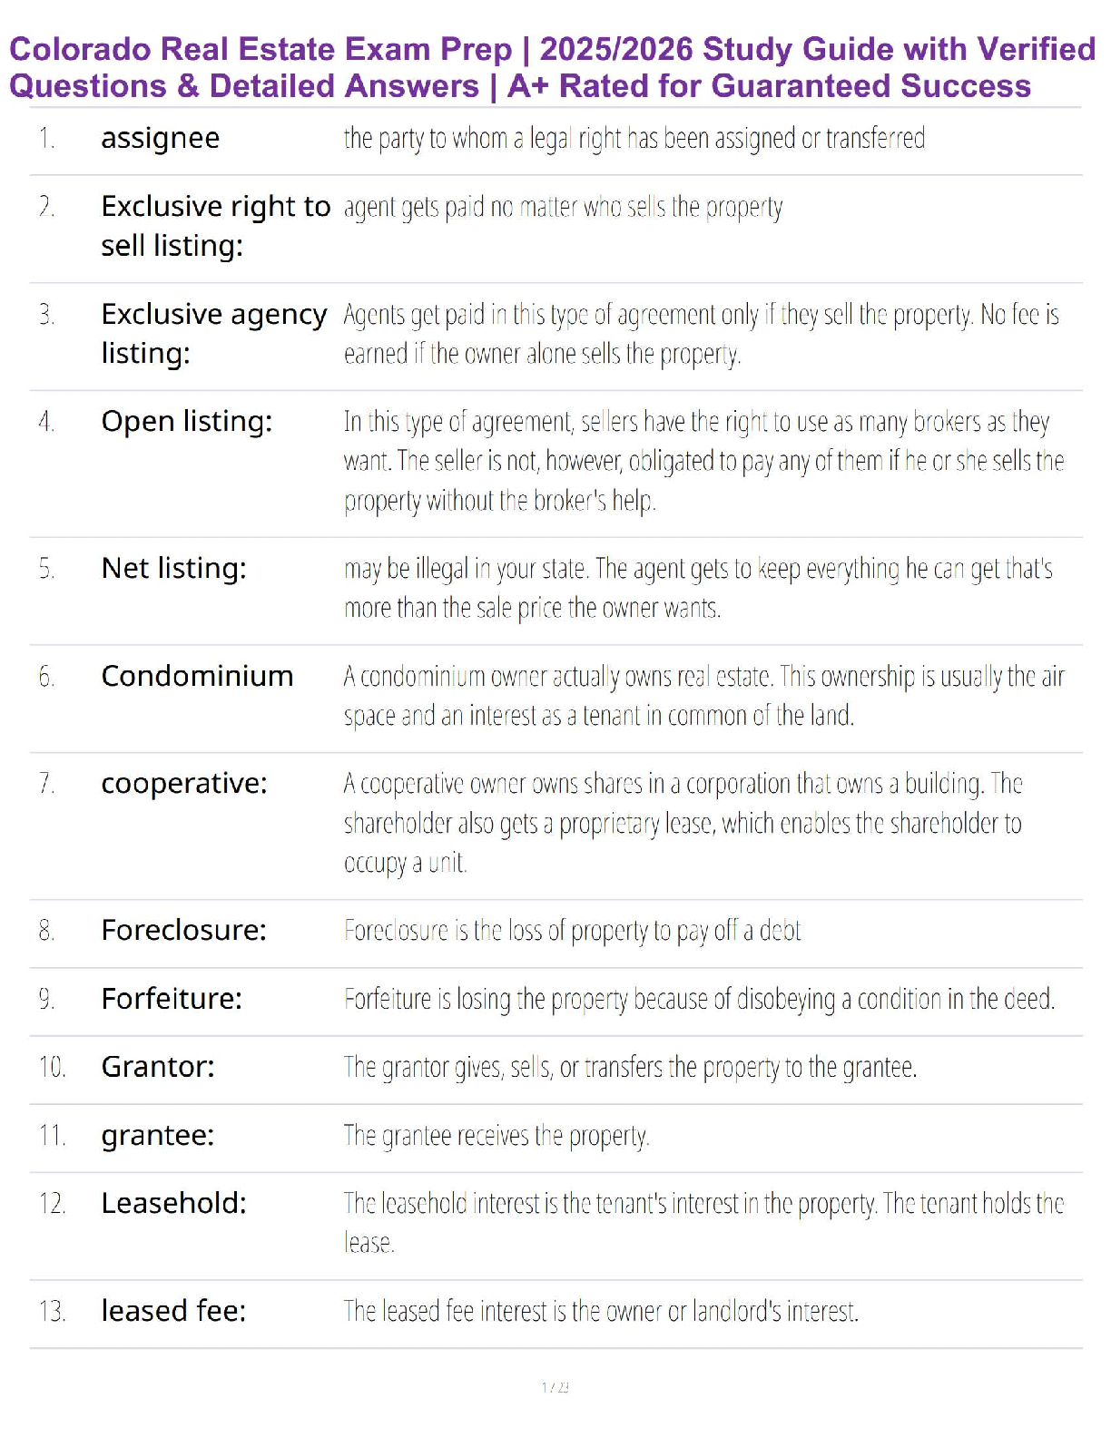Viewport: 1111px width, 1437px height.
Task: Select the "grantee" term
Action: click(157, 1136)
